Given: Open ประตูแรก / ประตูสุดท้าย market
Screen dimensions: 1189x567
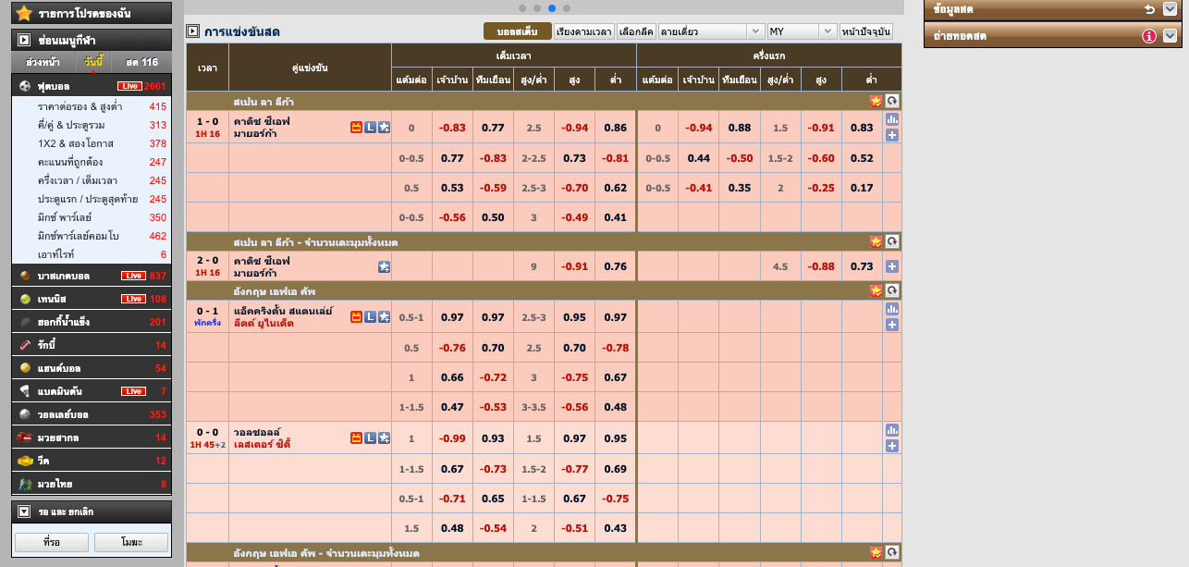Looking at the screenshot, I should click(x=89, y=199).
